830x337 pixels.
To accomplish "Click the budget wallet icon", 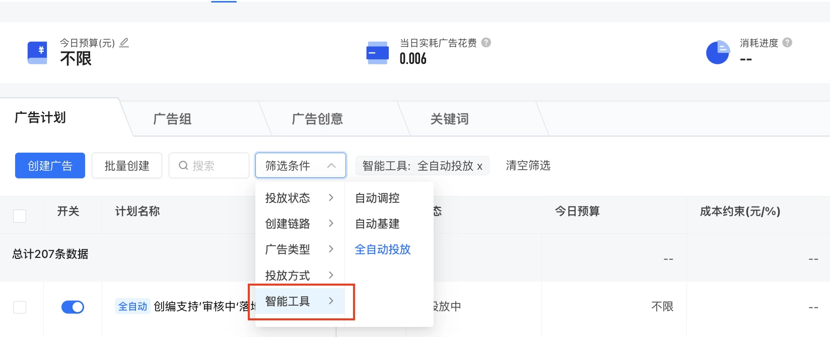I will tap(36, 52).
